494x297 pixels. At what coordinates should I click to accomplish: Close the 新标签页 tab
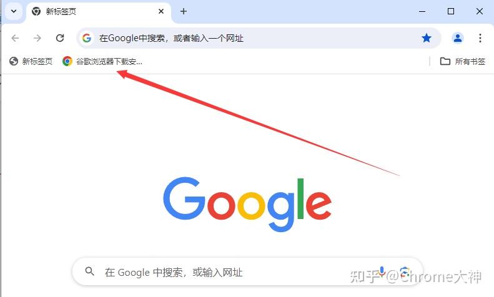(x=161, y=11)
